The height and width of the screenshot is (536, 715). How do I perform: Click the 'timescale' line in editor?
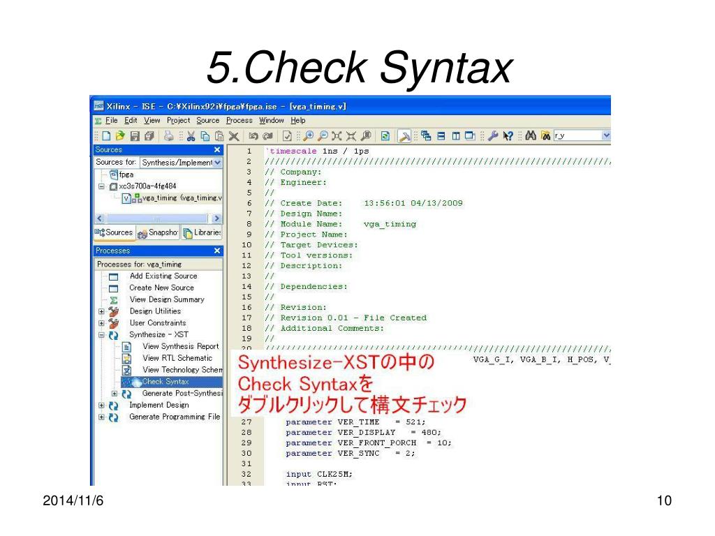pyautogui.click(x=318, y=151)
